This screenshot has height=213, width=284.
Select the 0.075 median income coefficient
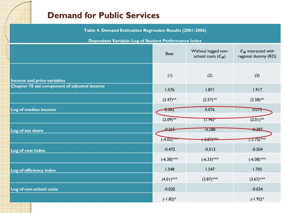(x=257, y=110)
